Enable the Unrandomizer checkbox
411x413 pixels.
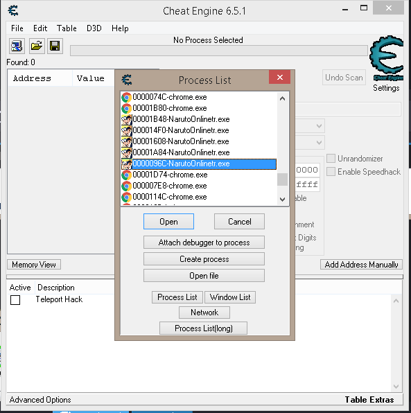pos(331,159)
